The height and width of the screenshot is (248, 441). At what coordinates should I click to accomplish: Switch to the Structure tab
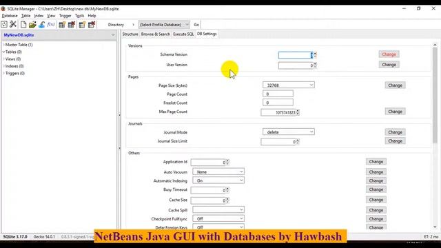pos(130,34)
